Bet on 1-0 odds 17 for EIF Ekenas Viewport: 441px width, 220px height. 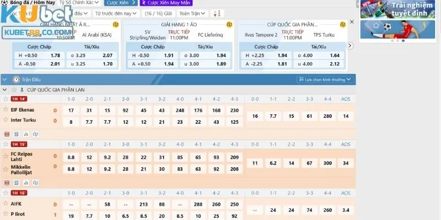click(71, 110)
